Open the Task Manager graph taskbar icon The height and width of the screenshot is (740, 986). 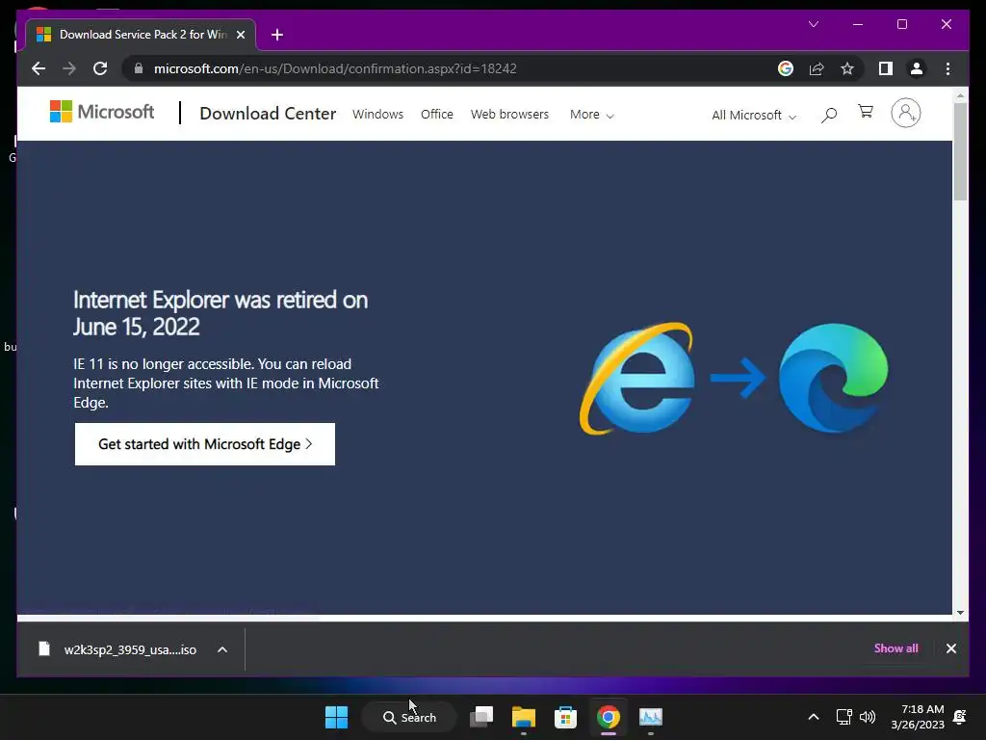pos(650,717)
